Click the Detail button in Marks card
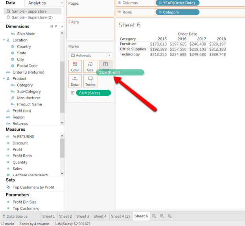This screenshot has height=226, width=245. coord(75,81)
